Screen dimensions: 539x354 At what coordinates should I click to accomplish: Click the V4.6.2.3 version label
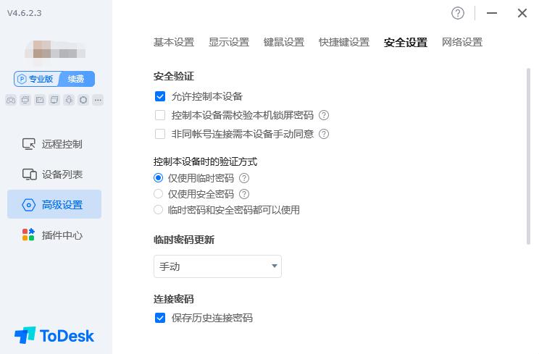click(x=25, y=13)
